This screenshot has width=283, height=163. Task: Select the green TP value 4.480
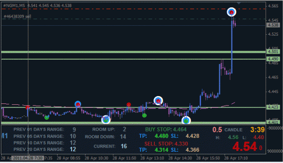[161, 136]
